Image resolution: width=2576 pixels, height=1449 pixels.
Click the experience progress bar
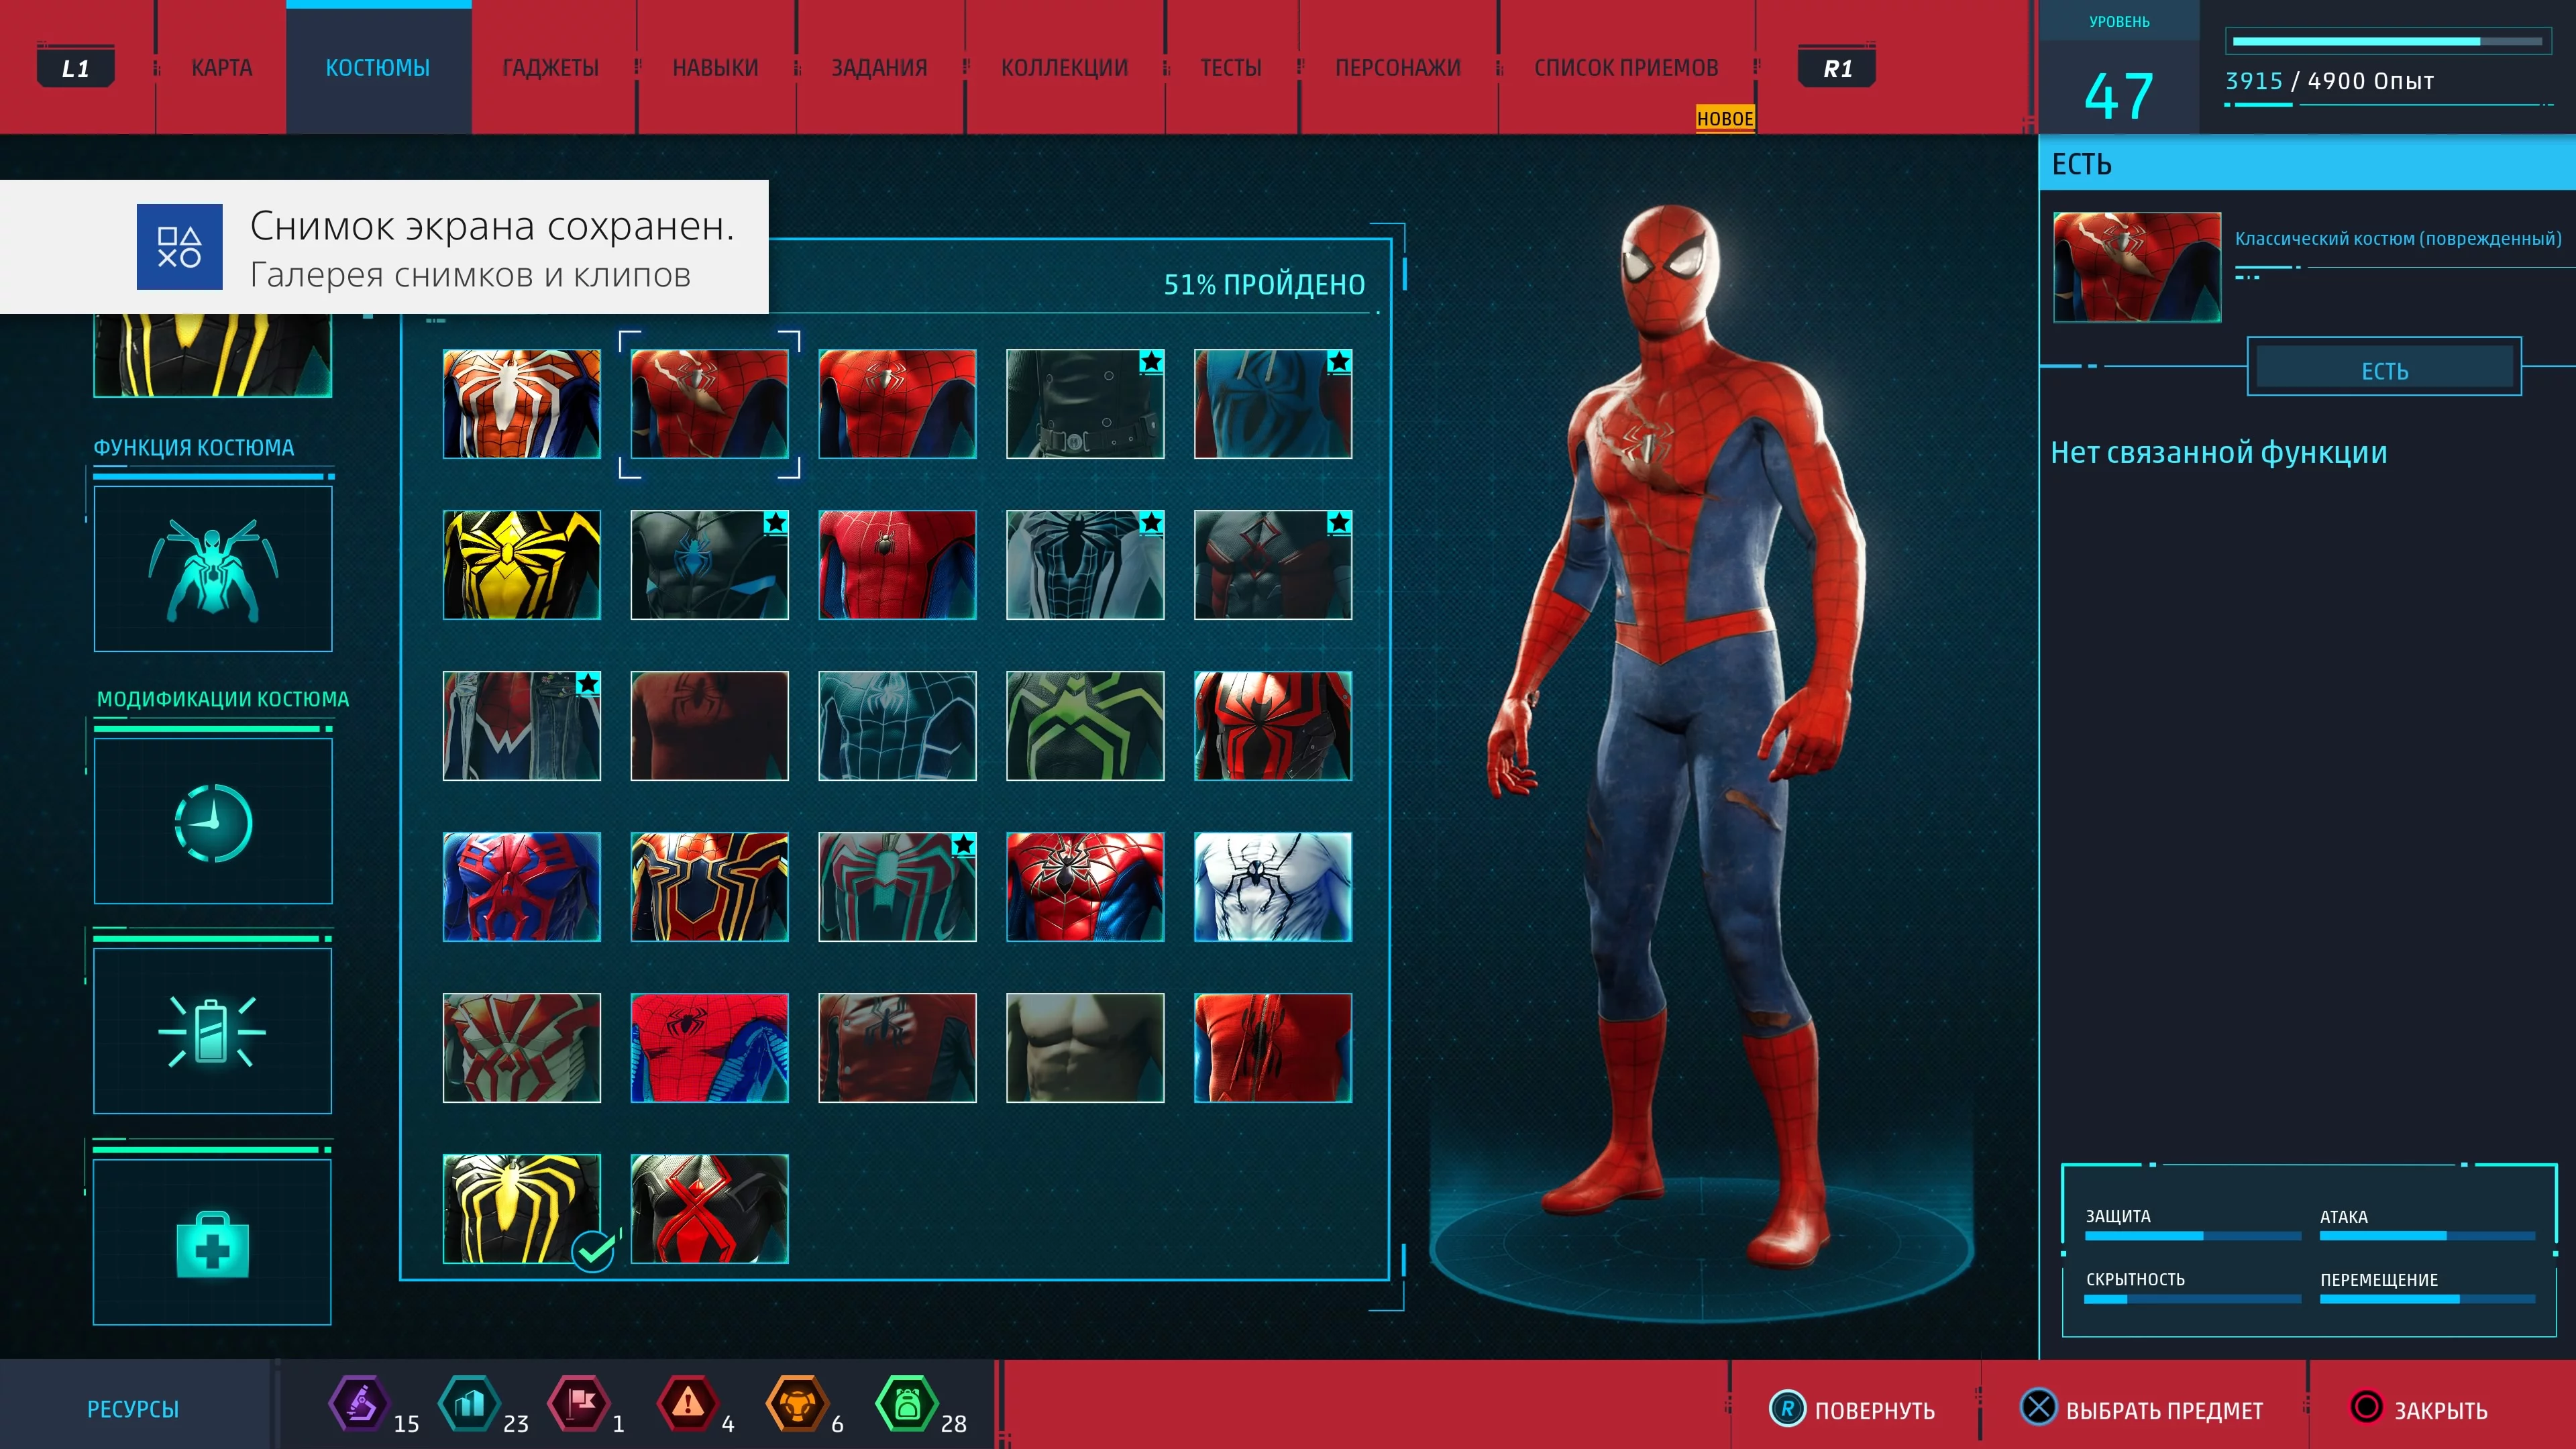click(2387, 42)
